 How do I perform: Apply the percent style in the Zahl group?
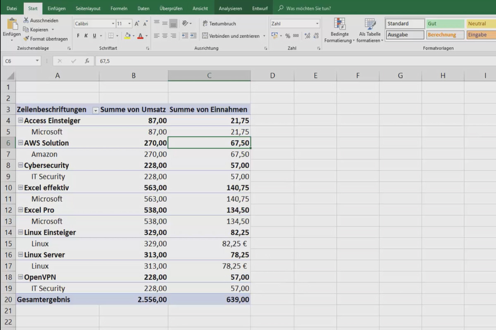coord(288,36)
